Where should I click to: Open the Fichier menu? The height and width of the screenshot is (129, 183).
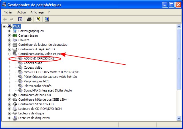8,12
